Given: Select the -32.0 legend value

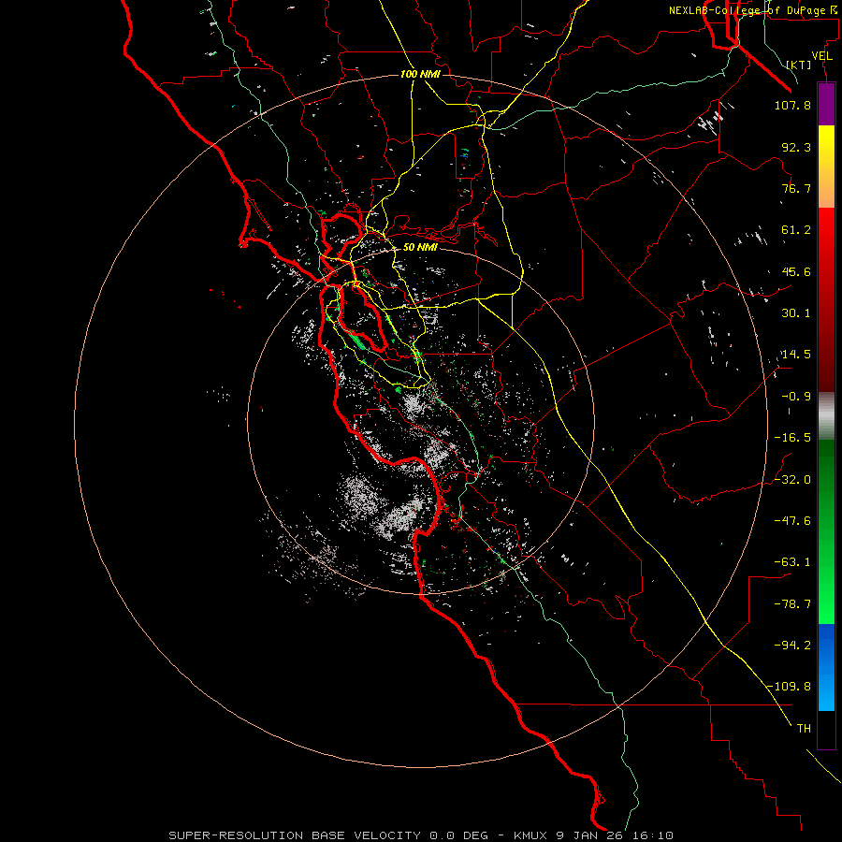Looking at the screenshot, I should click(x=792, y=480).
